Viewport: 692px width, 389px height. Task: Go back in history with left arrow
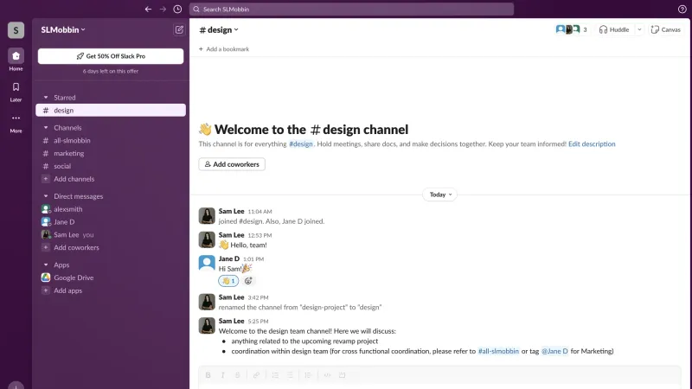pyautogui.click(x=148, y=10)
